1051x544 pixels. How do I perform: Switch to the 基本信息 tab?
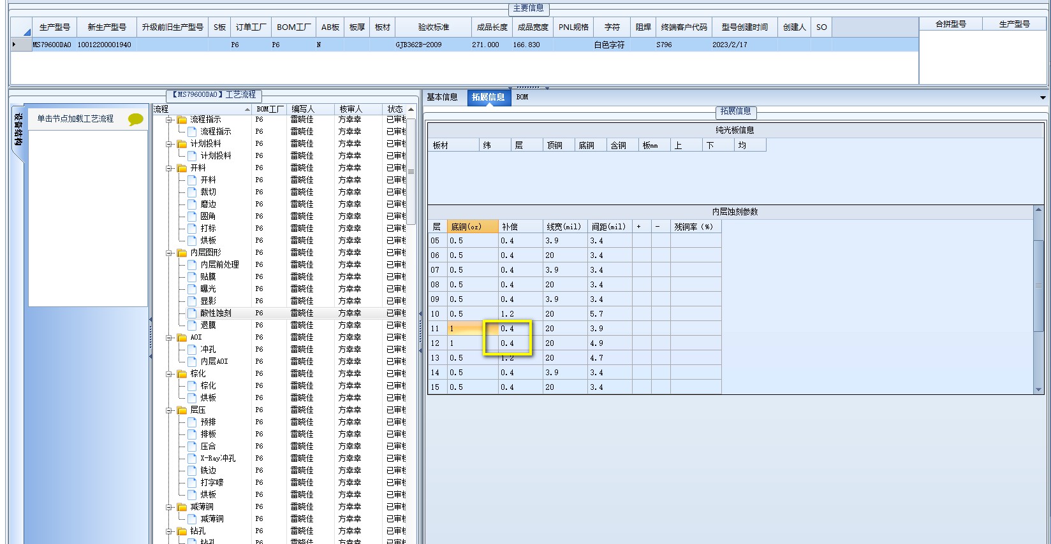click(x=442, y=97)
